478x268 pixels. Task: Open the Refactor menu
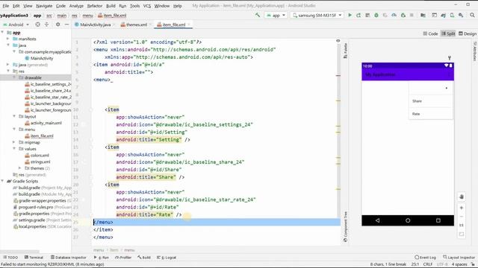pos(95,6)
